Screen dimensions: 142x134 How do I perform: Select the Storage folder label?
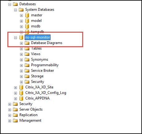(x=37, y=76)
